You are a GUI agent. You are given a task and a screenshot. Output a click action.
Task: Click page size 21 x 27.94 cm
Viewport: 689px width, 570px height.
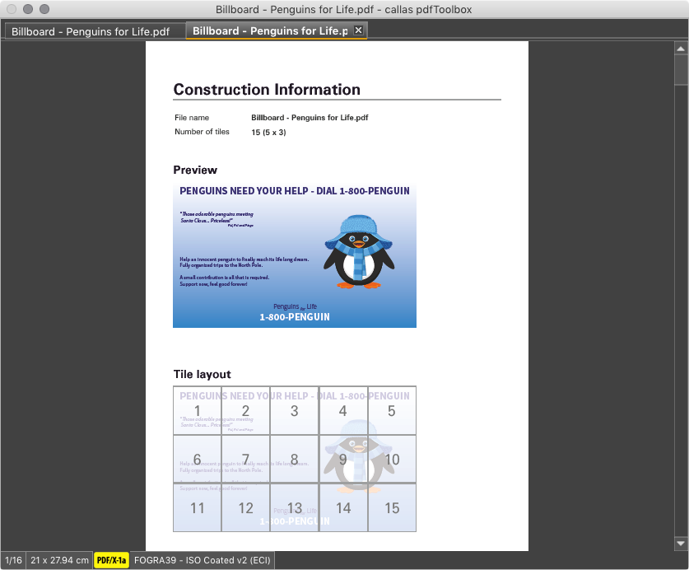[59, 560]
